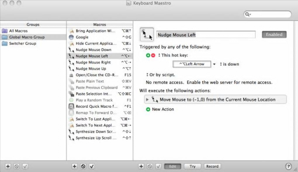Select 'Nudge Mouse Right' macro row

click(x=100, y=62)
